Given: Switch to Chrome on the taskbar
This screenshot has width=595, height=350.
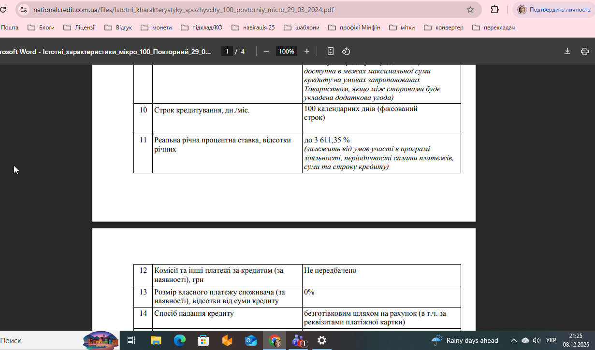Looking at the screenshot, I should click(275, 340).
